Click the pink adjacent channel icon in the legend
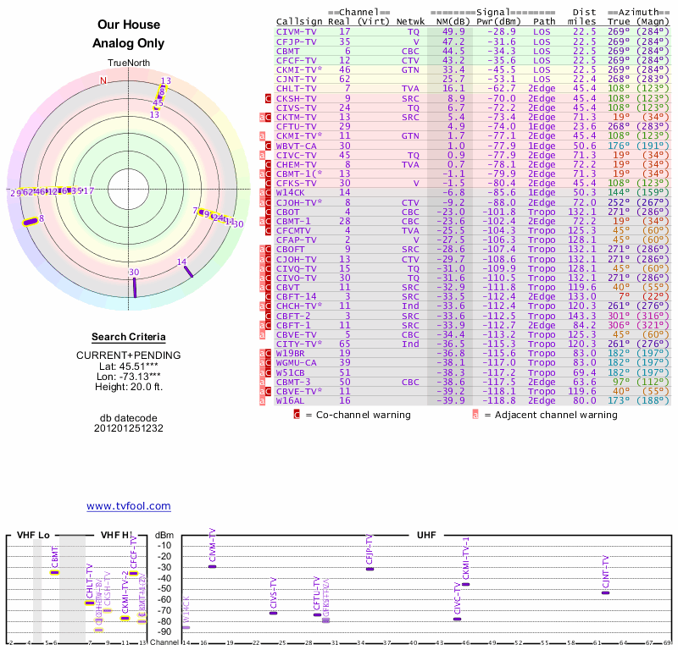This screenshot has height=650, width=678. point(476,415)
